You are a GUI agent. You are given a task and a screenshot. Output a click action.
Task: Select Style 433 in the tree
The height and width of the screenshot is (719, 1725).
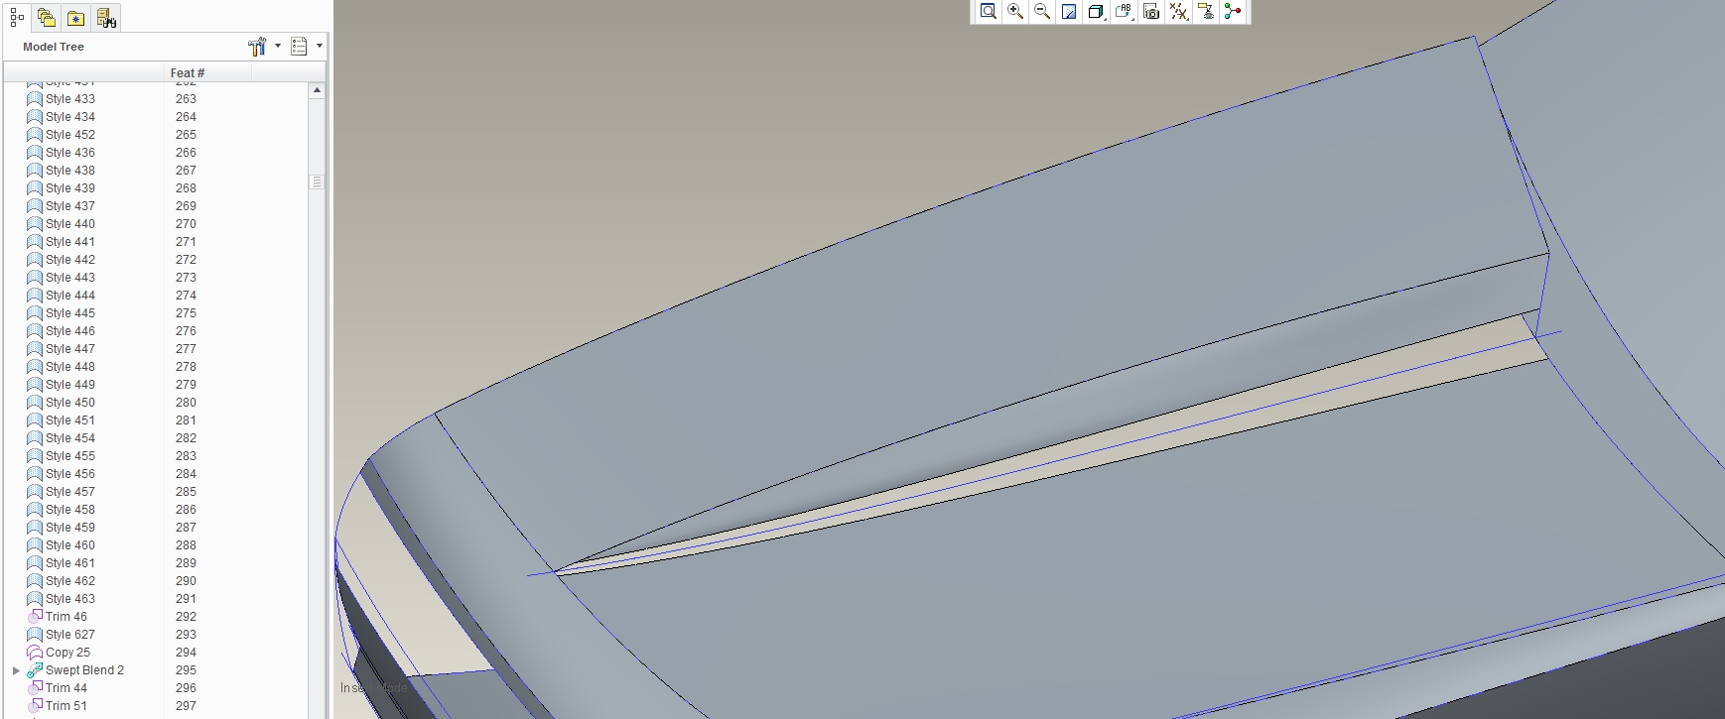pyautogui.click(x=70, y=99)
